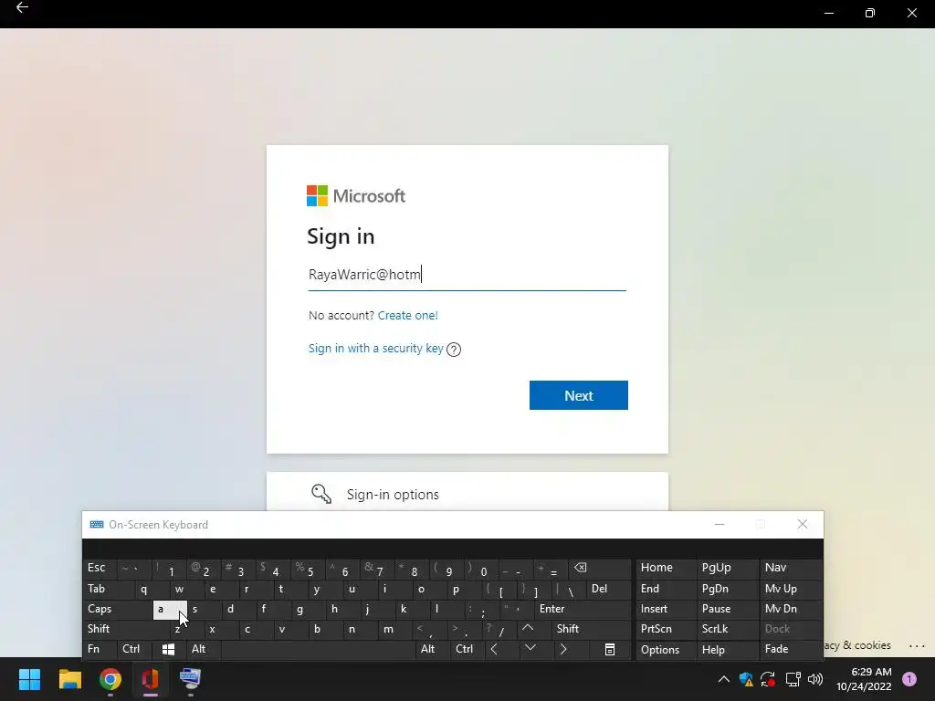Screen dimensions: 935x701
Task: Tap the spacebar on On-Screen Keyboard
Action: (318, 649)
